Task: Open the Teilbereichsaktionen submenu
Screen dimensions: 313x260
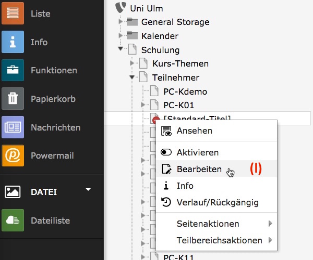Action: [x=219, y=240]
